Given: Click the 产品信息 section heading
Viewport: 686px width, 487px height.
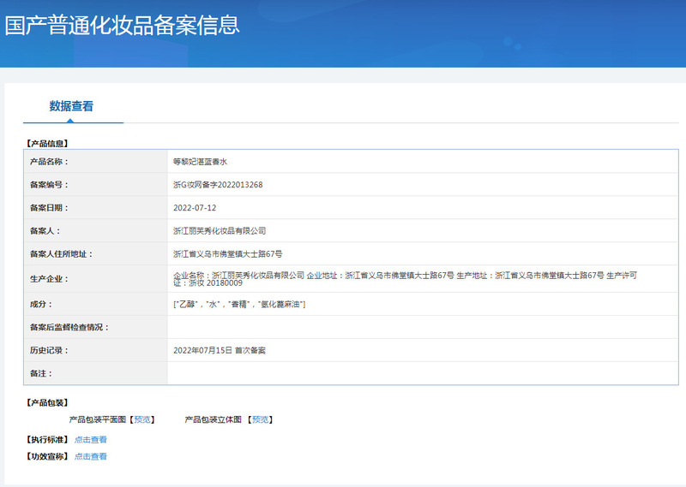Looking at the screenshot, I should 47,143.
